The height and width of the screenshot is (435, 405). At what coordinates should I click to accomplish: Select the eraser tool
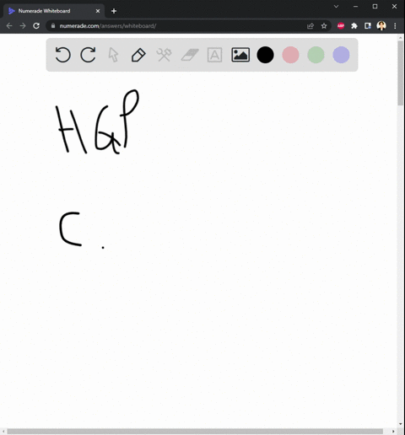[190, 55]
